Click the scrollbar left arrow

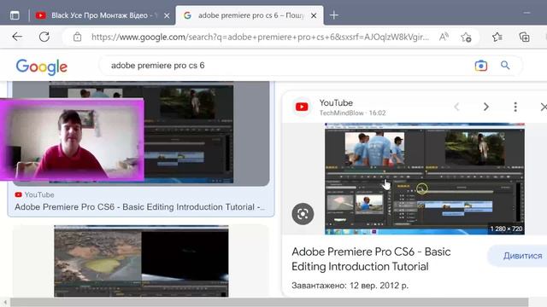(5, 303)
